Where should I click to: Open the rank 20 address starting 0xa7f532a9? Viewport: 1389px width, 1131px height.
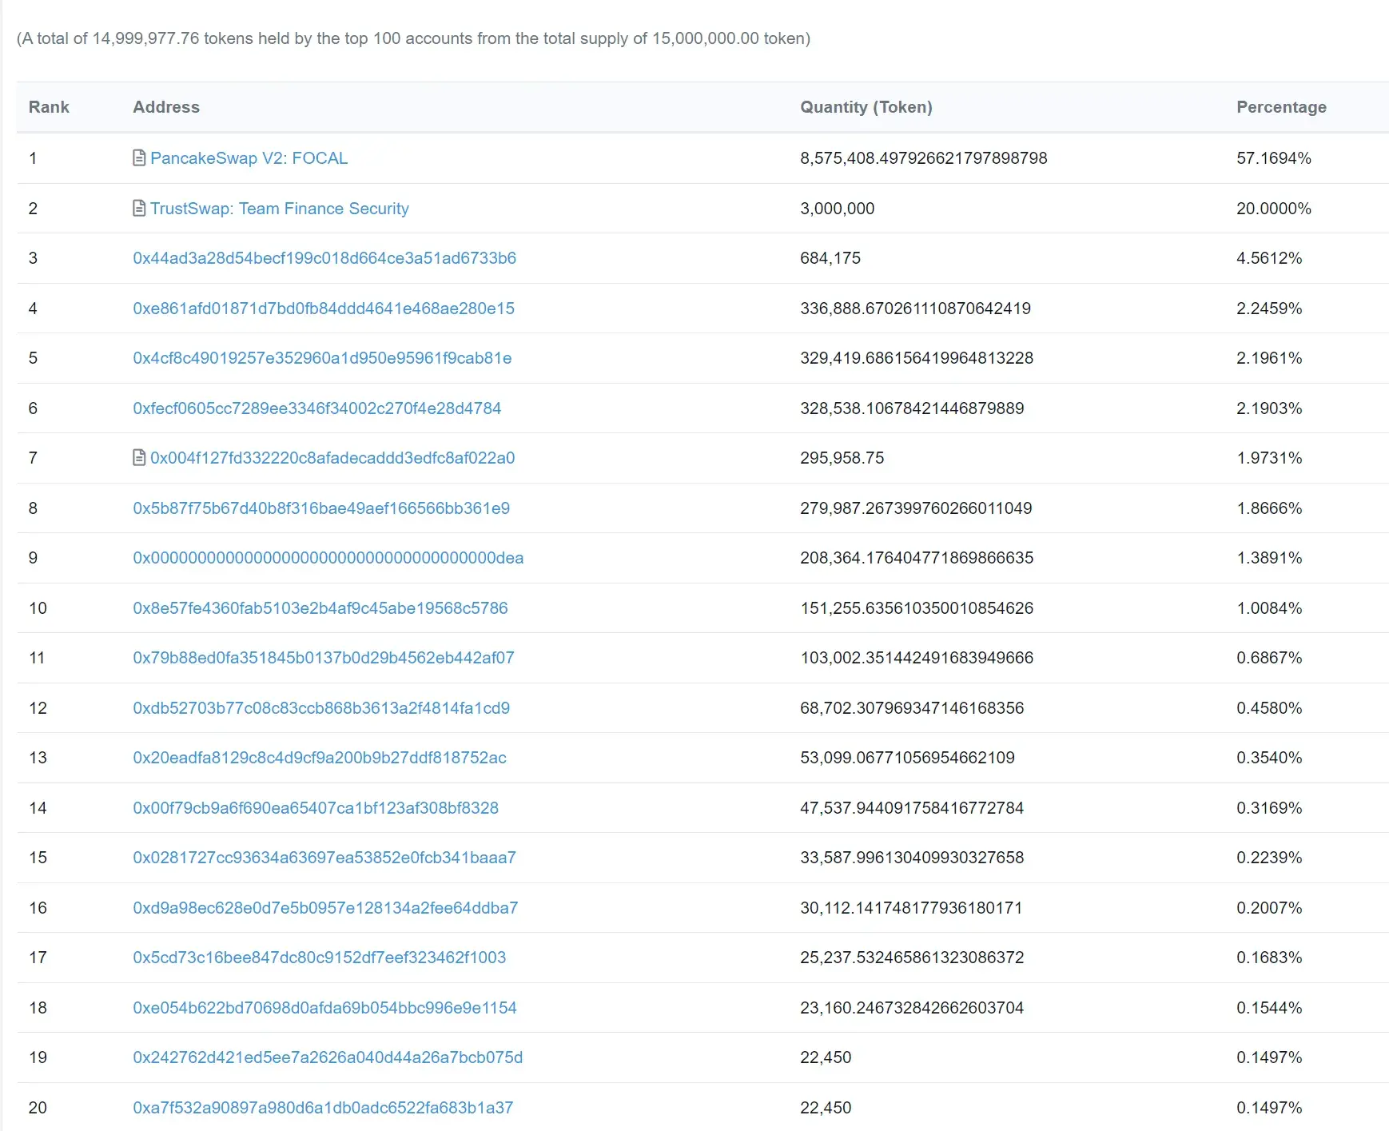(323, 1108)
